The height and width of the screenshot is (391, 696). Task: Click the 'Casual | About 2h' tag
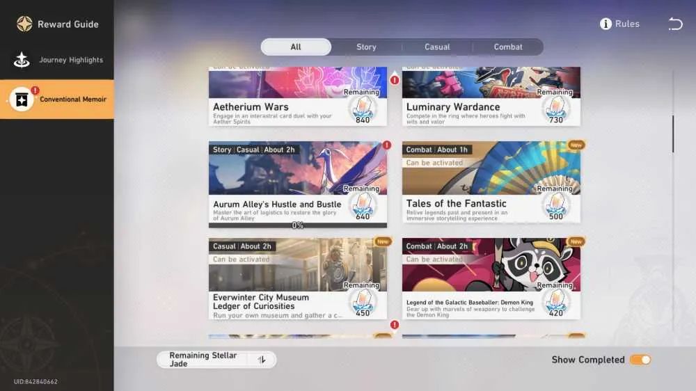pyautogui.click(x=242, y=246)
